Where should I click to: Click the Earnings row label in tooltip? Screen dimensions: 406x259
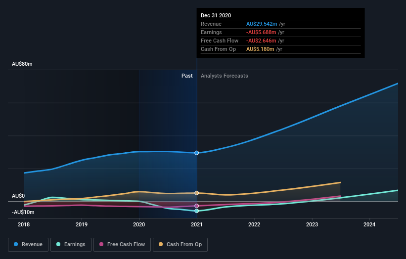coord(211,32)
